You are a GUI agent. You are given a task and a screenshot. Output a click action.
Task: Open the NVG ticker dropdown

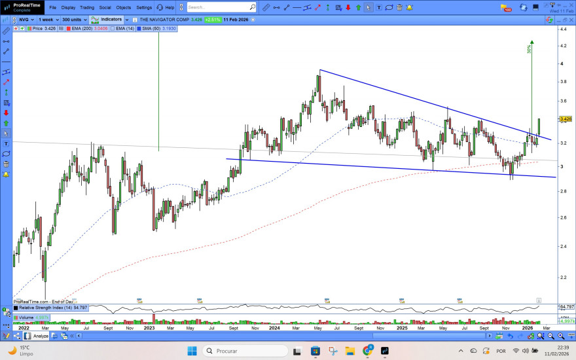click(x=24, y=20)
